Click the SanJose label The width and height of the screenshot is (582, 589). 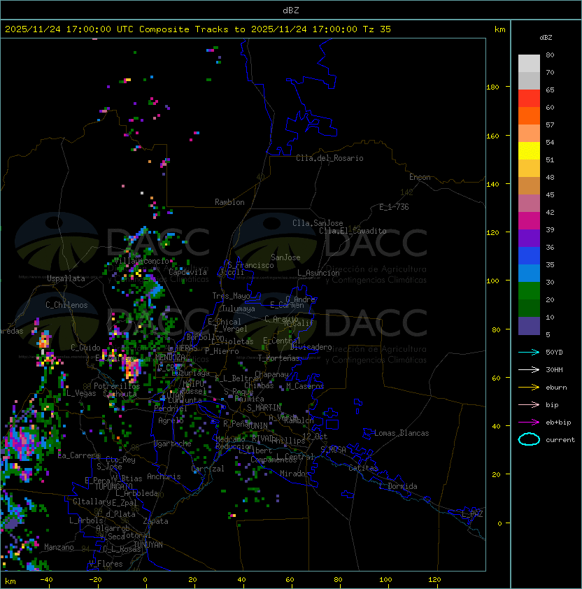click(285, 257)
